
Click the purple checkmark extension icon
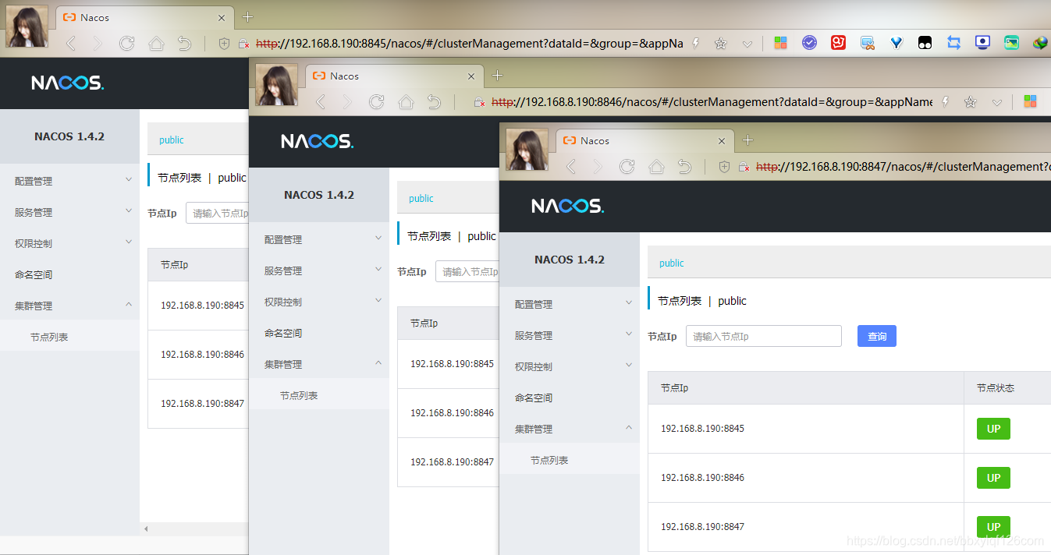pos(809,43)
